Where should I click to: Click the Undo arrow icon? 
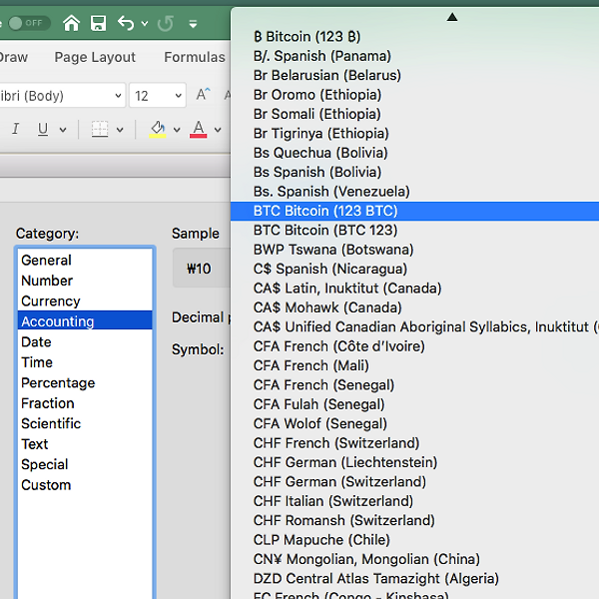pos(125,22)
